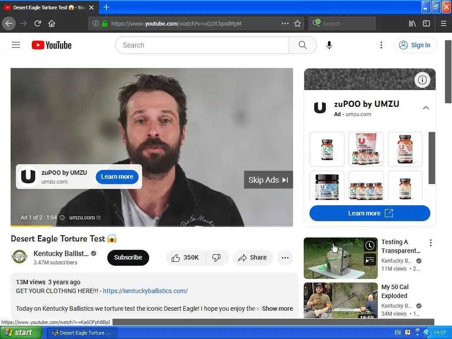
Task: Click the green padlock security icon
Action: [105, 24]
